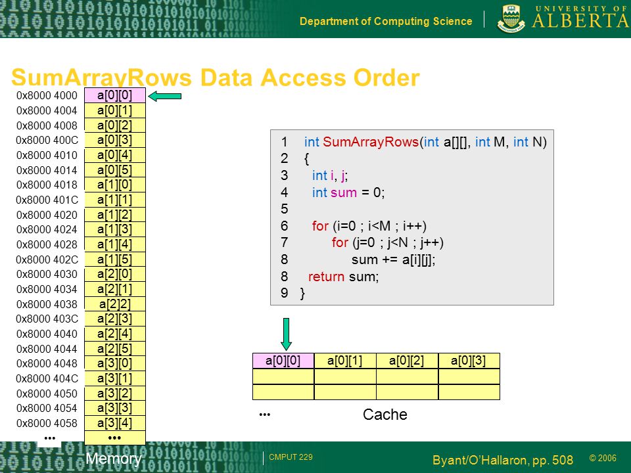Click the © 2006 copyright text

[x=603, y=458]
